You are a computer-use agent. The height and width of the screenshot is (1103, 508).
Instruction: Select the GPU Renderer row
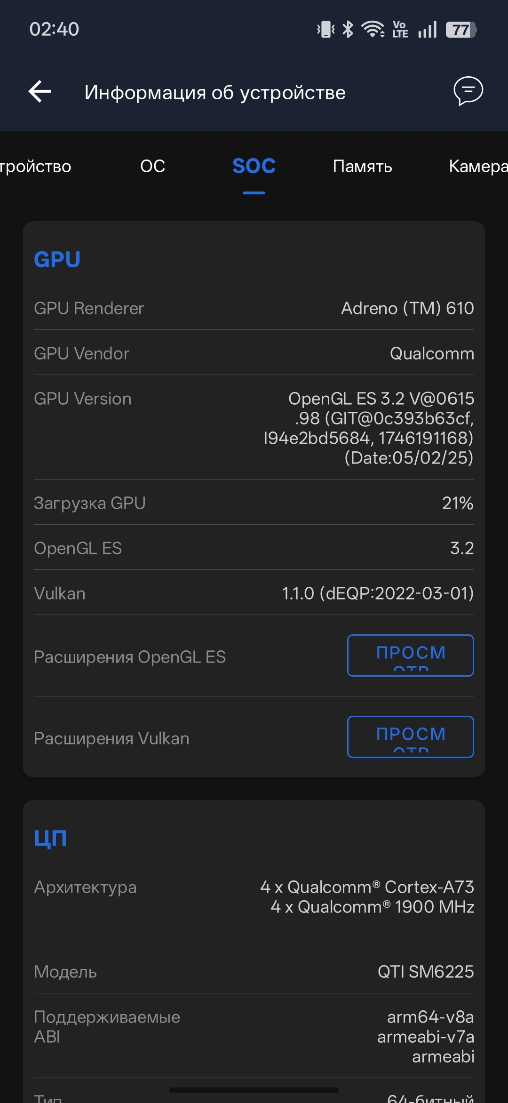254,308
